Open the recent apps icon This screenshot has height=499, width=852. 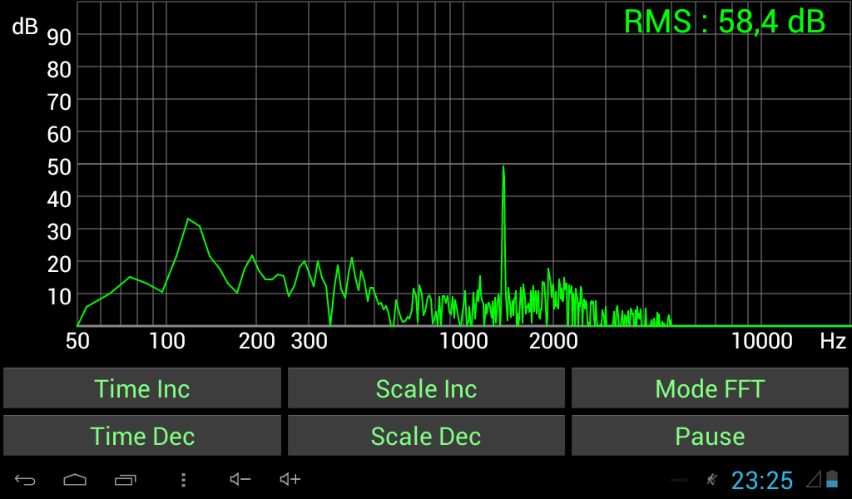(126, 479)
